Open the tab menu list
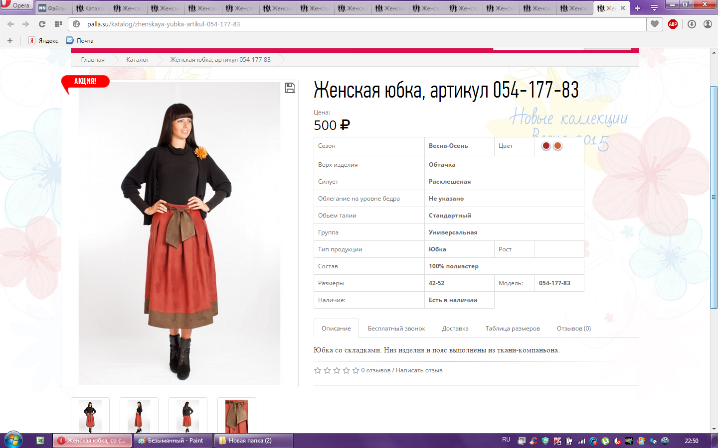The height and width of the screenshot is (448, 718). (x=654, y=8)
